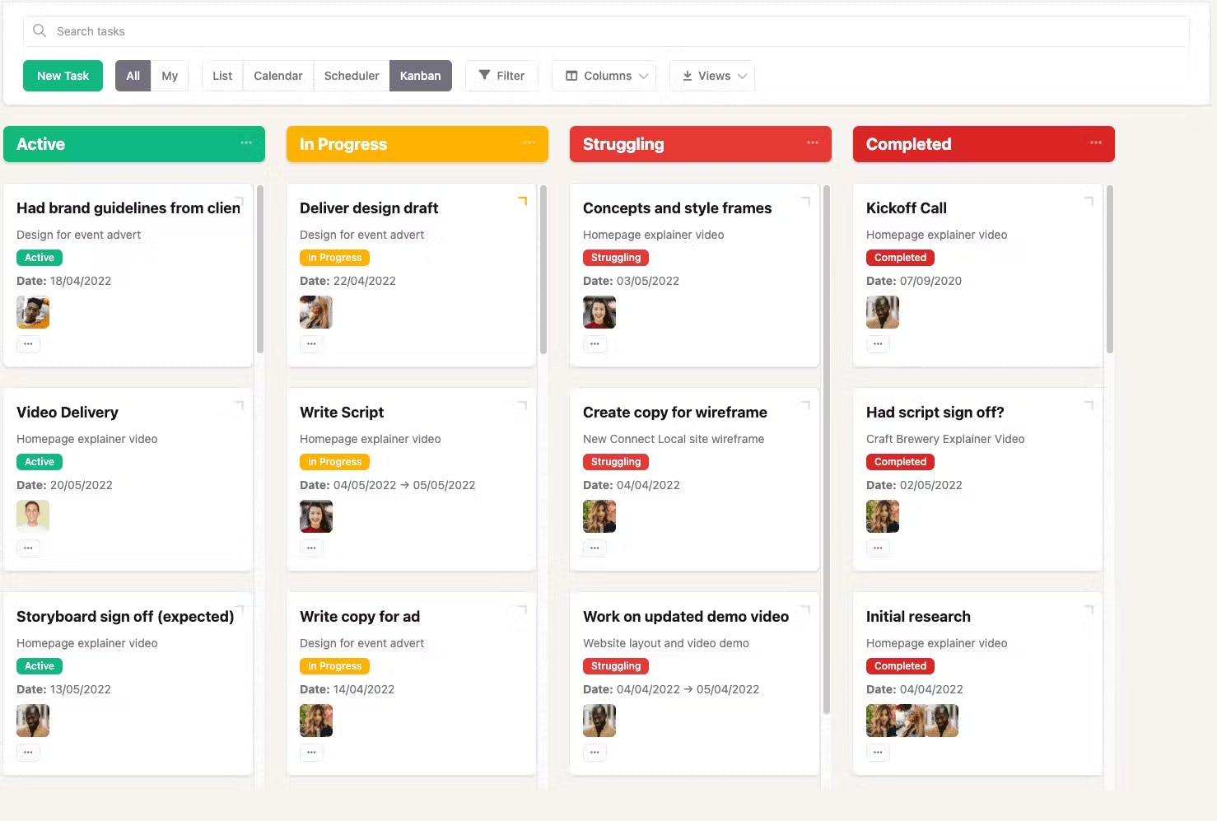
Task: Click Completed badge on Kickoff Call card
Action: click(900, 258)
